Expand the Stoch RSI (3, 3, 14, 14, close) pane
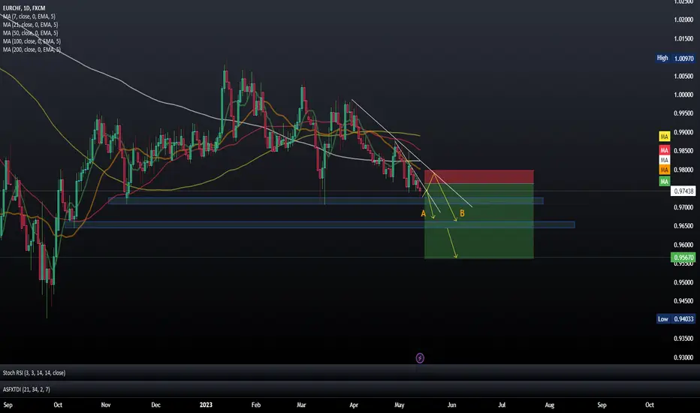 [x=34, y=372]
